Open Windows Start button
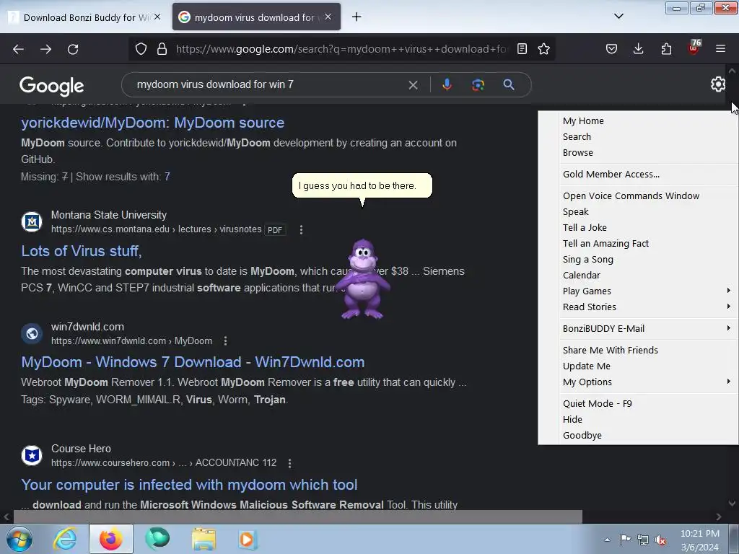Image resolution: width=739 pixels, height=554 pixels. [19, 540]
